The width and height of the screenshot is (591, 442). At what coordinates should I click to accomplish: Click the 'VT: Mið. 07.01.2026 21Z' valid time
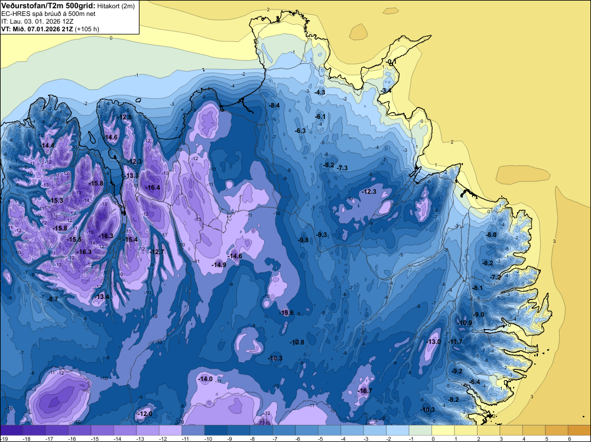[37, 29]
